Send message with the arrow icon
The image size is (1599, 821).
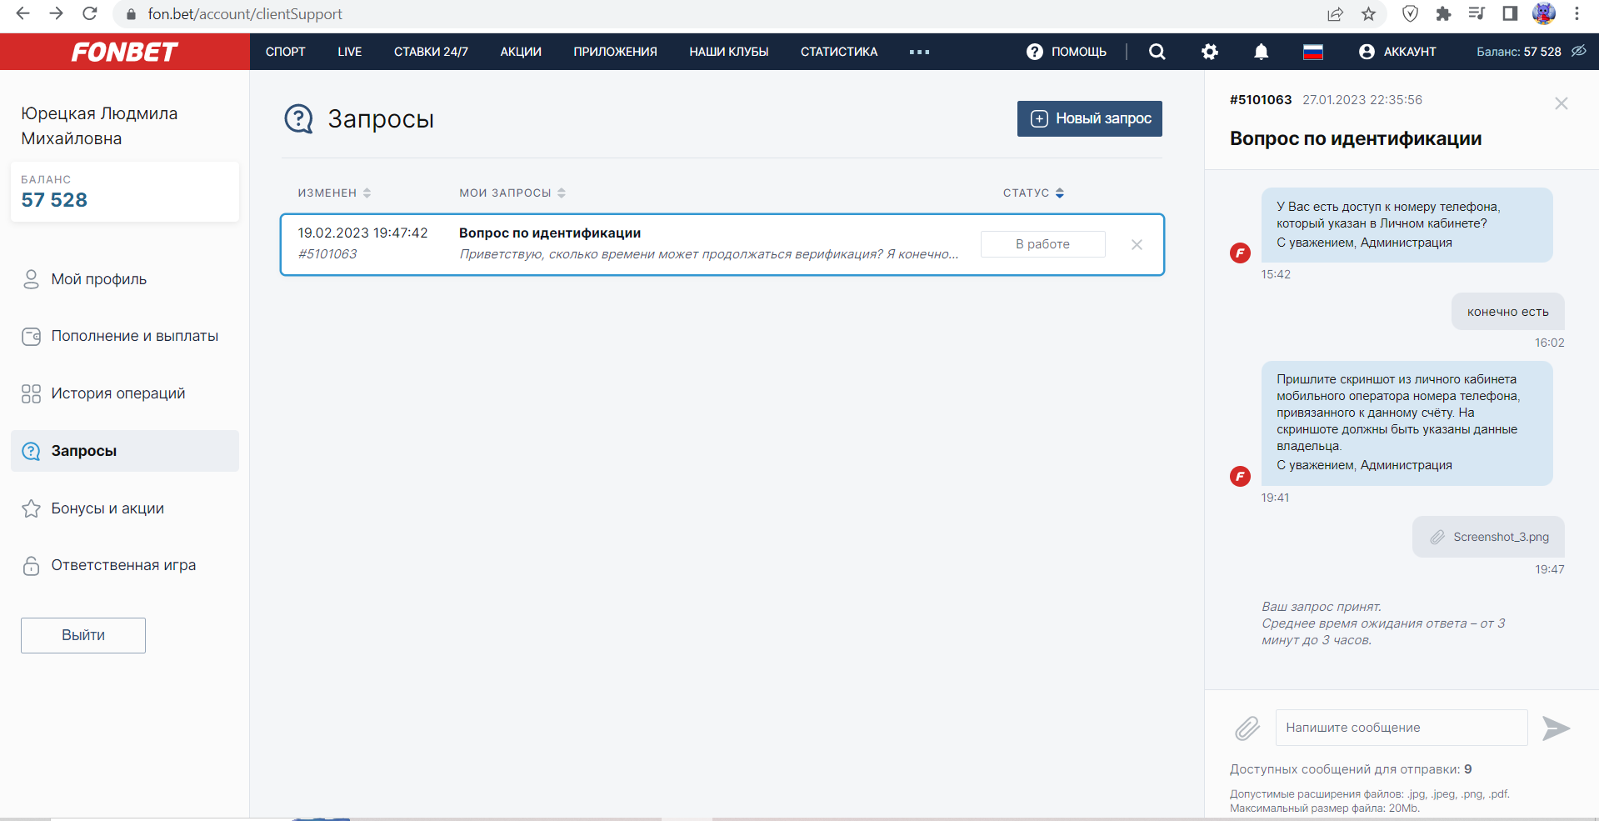coord(1555,728)
